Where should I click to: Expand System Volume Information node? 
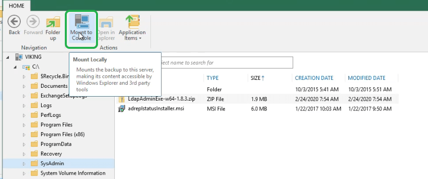tap(24, 173)
